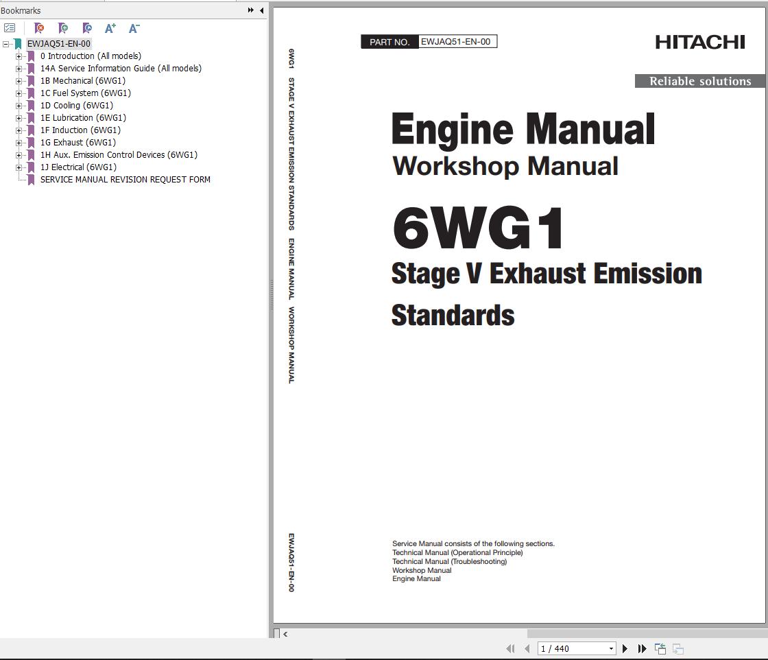
Task: Click the double-arrow expand panel icon
Action: pos(251,10)
